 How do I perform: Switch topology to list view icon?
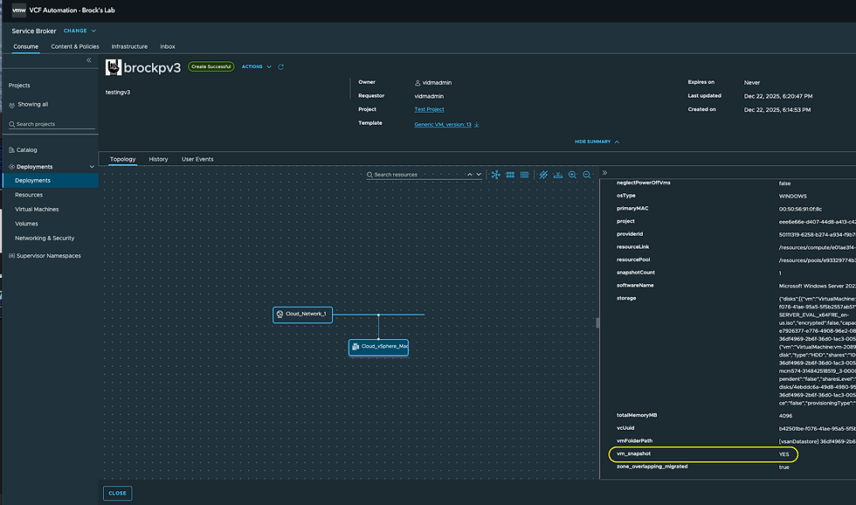pyautogui.click(x=524, y=175)
